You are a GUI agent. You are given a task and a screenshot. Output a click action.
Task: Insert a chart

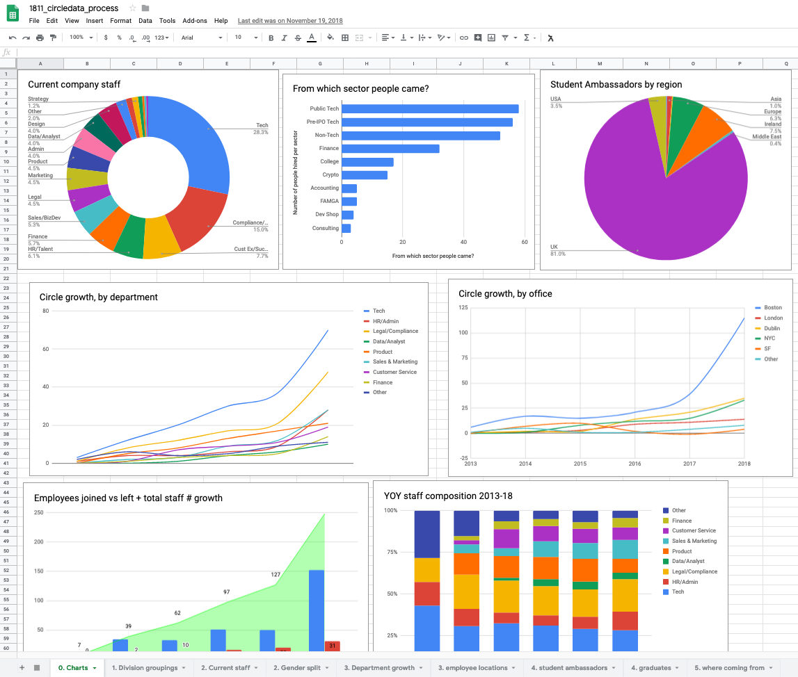[491, 38]
